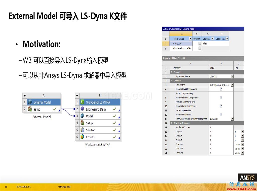Open the Theta ZX unit dropdown

242,153
